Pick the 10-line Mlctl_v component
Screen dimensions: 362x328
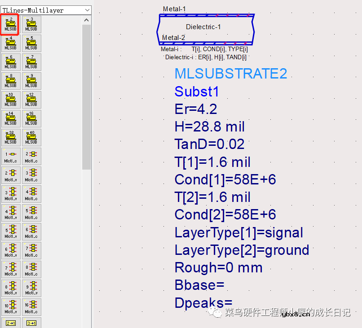[x=10, y=307]
